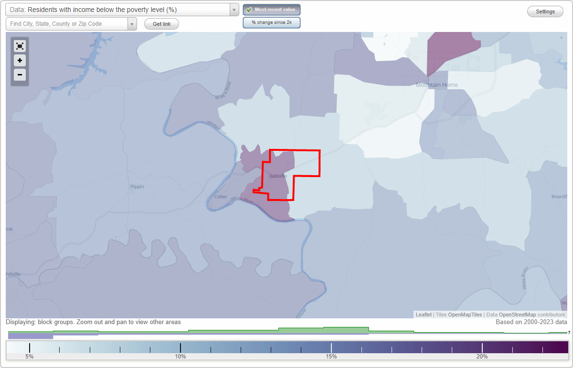This screenshot has height=368, width=573.
Task: Click inside the zip code search field
Action: [67, 23]
